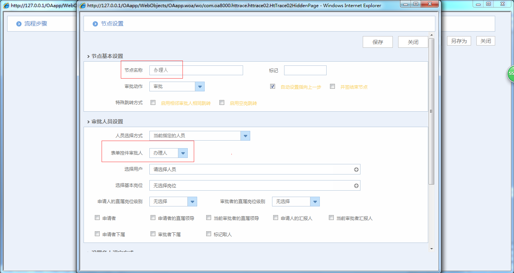Click the arrow icon beside 流程步骤 title
Screen dimensions: 514x273
(19, 24)
